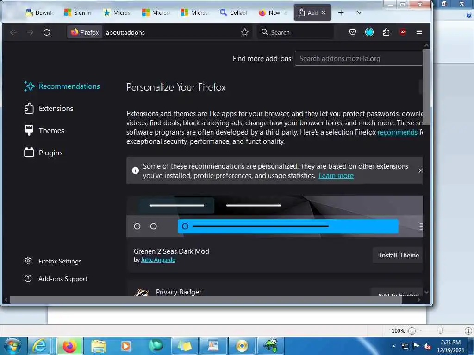Click Learn more in the info notice
474x355 pixels.
(336, 176)
